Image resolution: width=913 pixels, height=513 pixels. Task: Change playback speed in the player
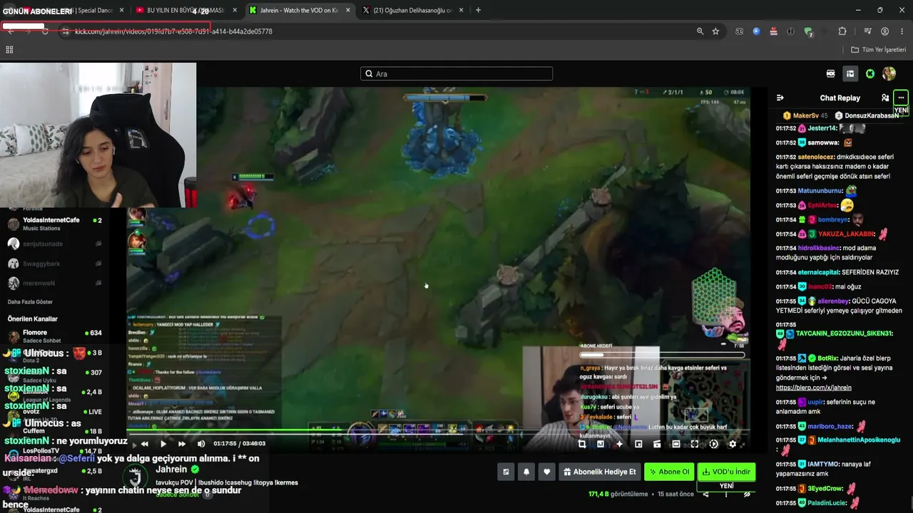(714, 444)
